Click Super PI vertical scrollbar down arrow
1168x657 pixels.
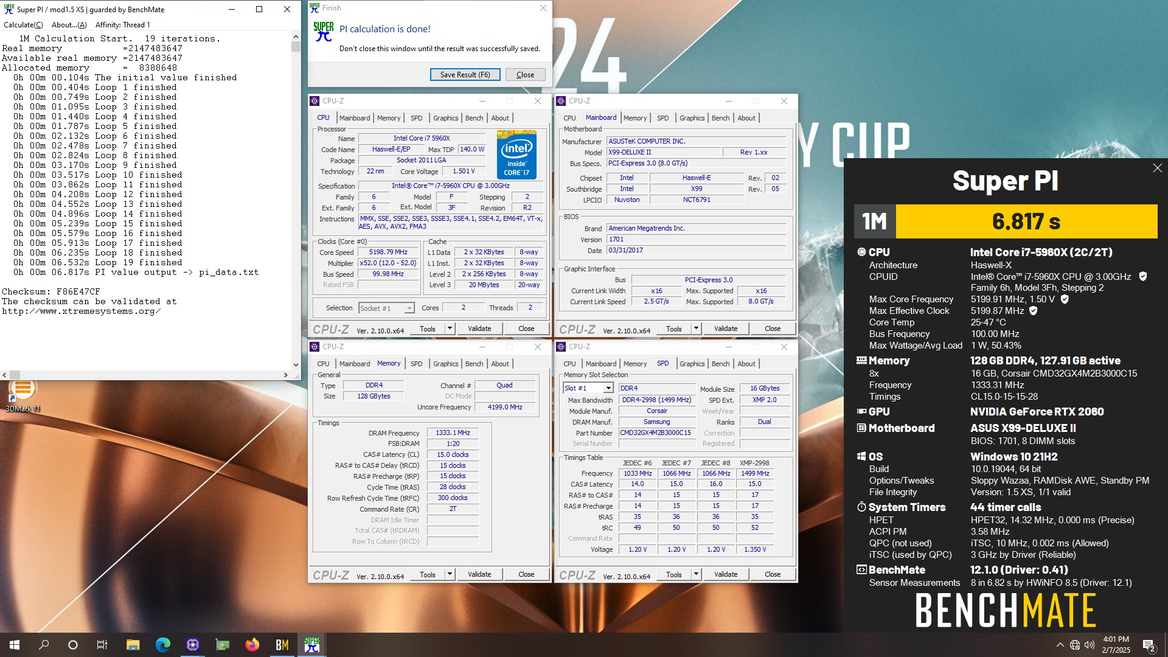(296, 365)
